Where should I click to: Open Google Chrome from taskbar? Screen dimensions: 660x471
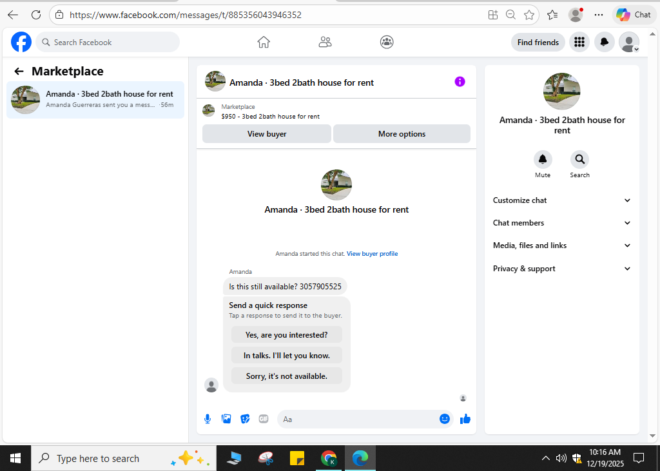coord(328,458)
